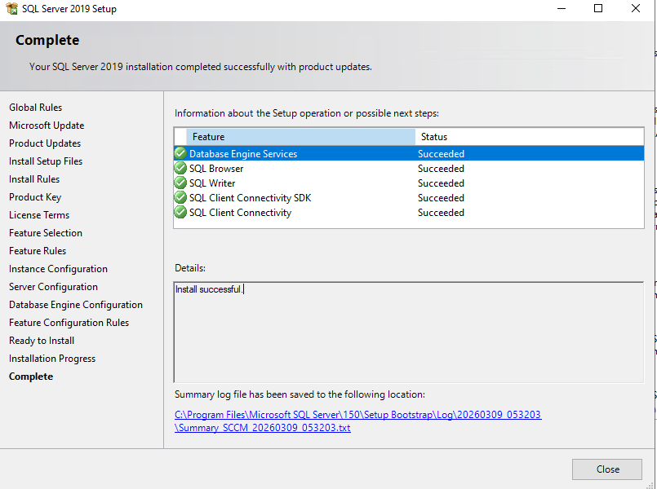This screenshot has width=657, height=489.
Task: Select the Product Key step in sidebar
Action: (35, 197)
